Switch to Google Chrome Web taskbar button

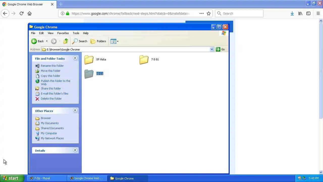click(87, 178)
